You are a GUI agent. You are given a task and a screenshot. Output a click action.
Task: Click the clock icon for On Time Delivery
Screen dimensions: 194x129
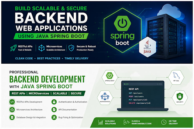pos(164,122)
